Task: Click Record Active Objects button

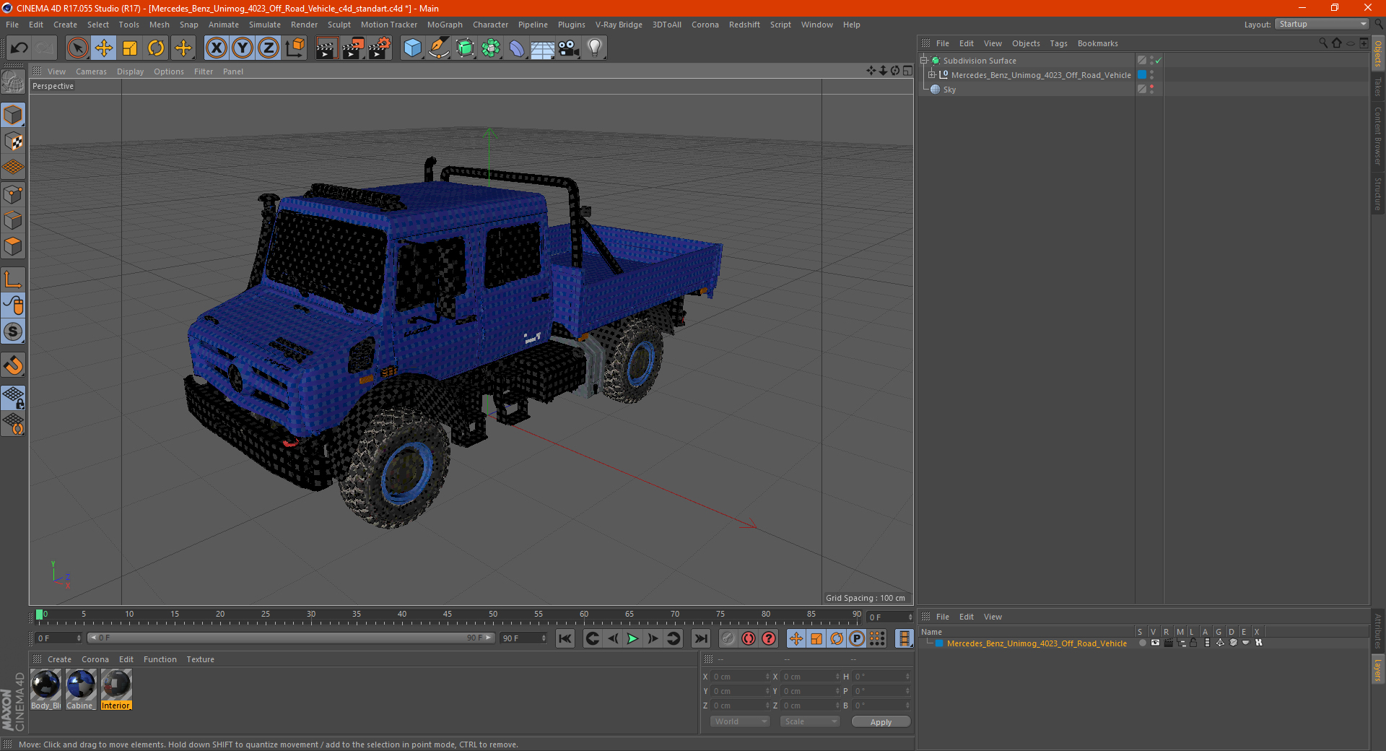Action: (x=728, y=638)
